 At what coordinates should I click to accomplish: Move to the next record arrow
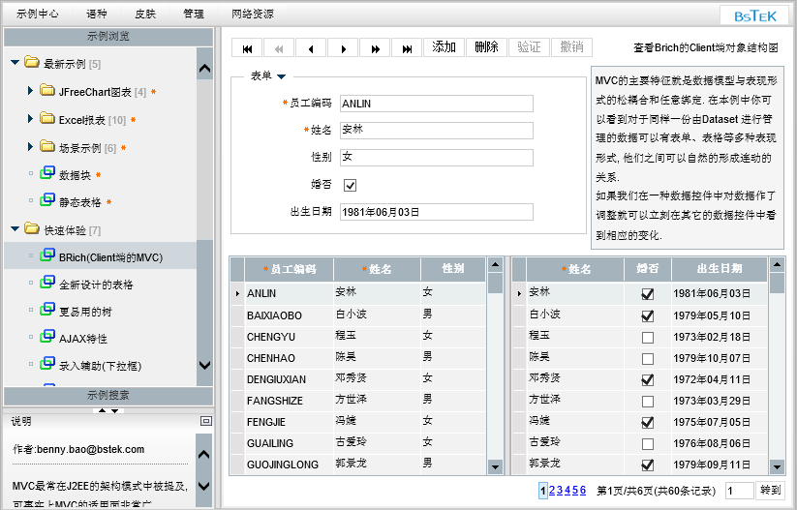(x=343, y=47)
